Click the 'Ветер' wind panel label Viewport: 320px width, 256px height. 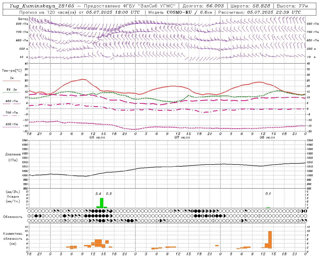tap(23, 19)
